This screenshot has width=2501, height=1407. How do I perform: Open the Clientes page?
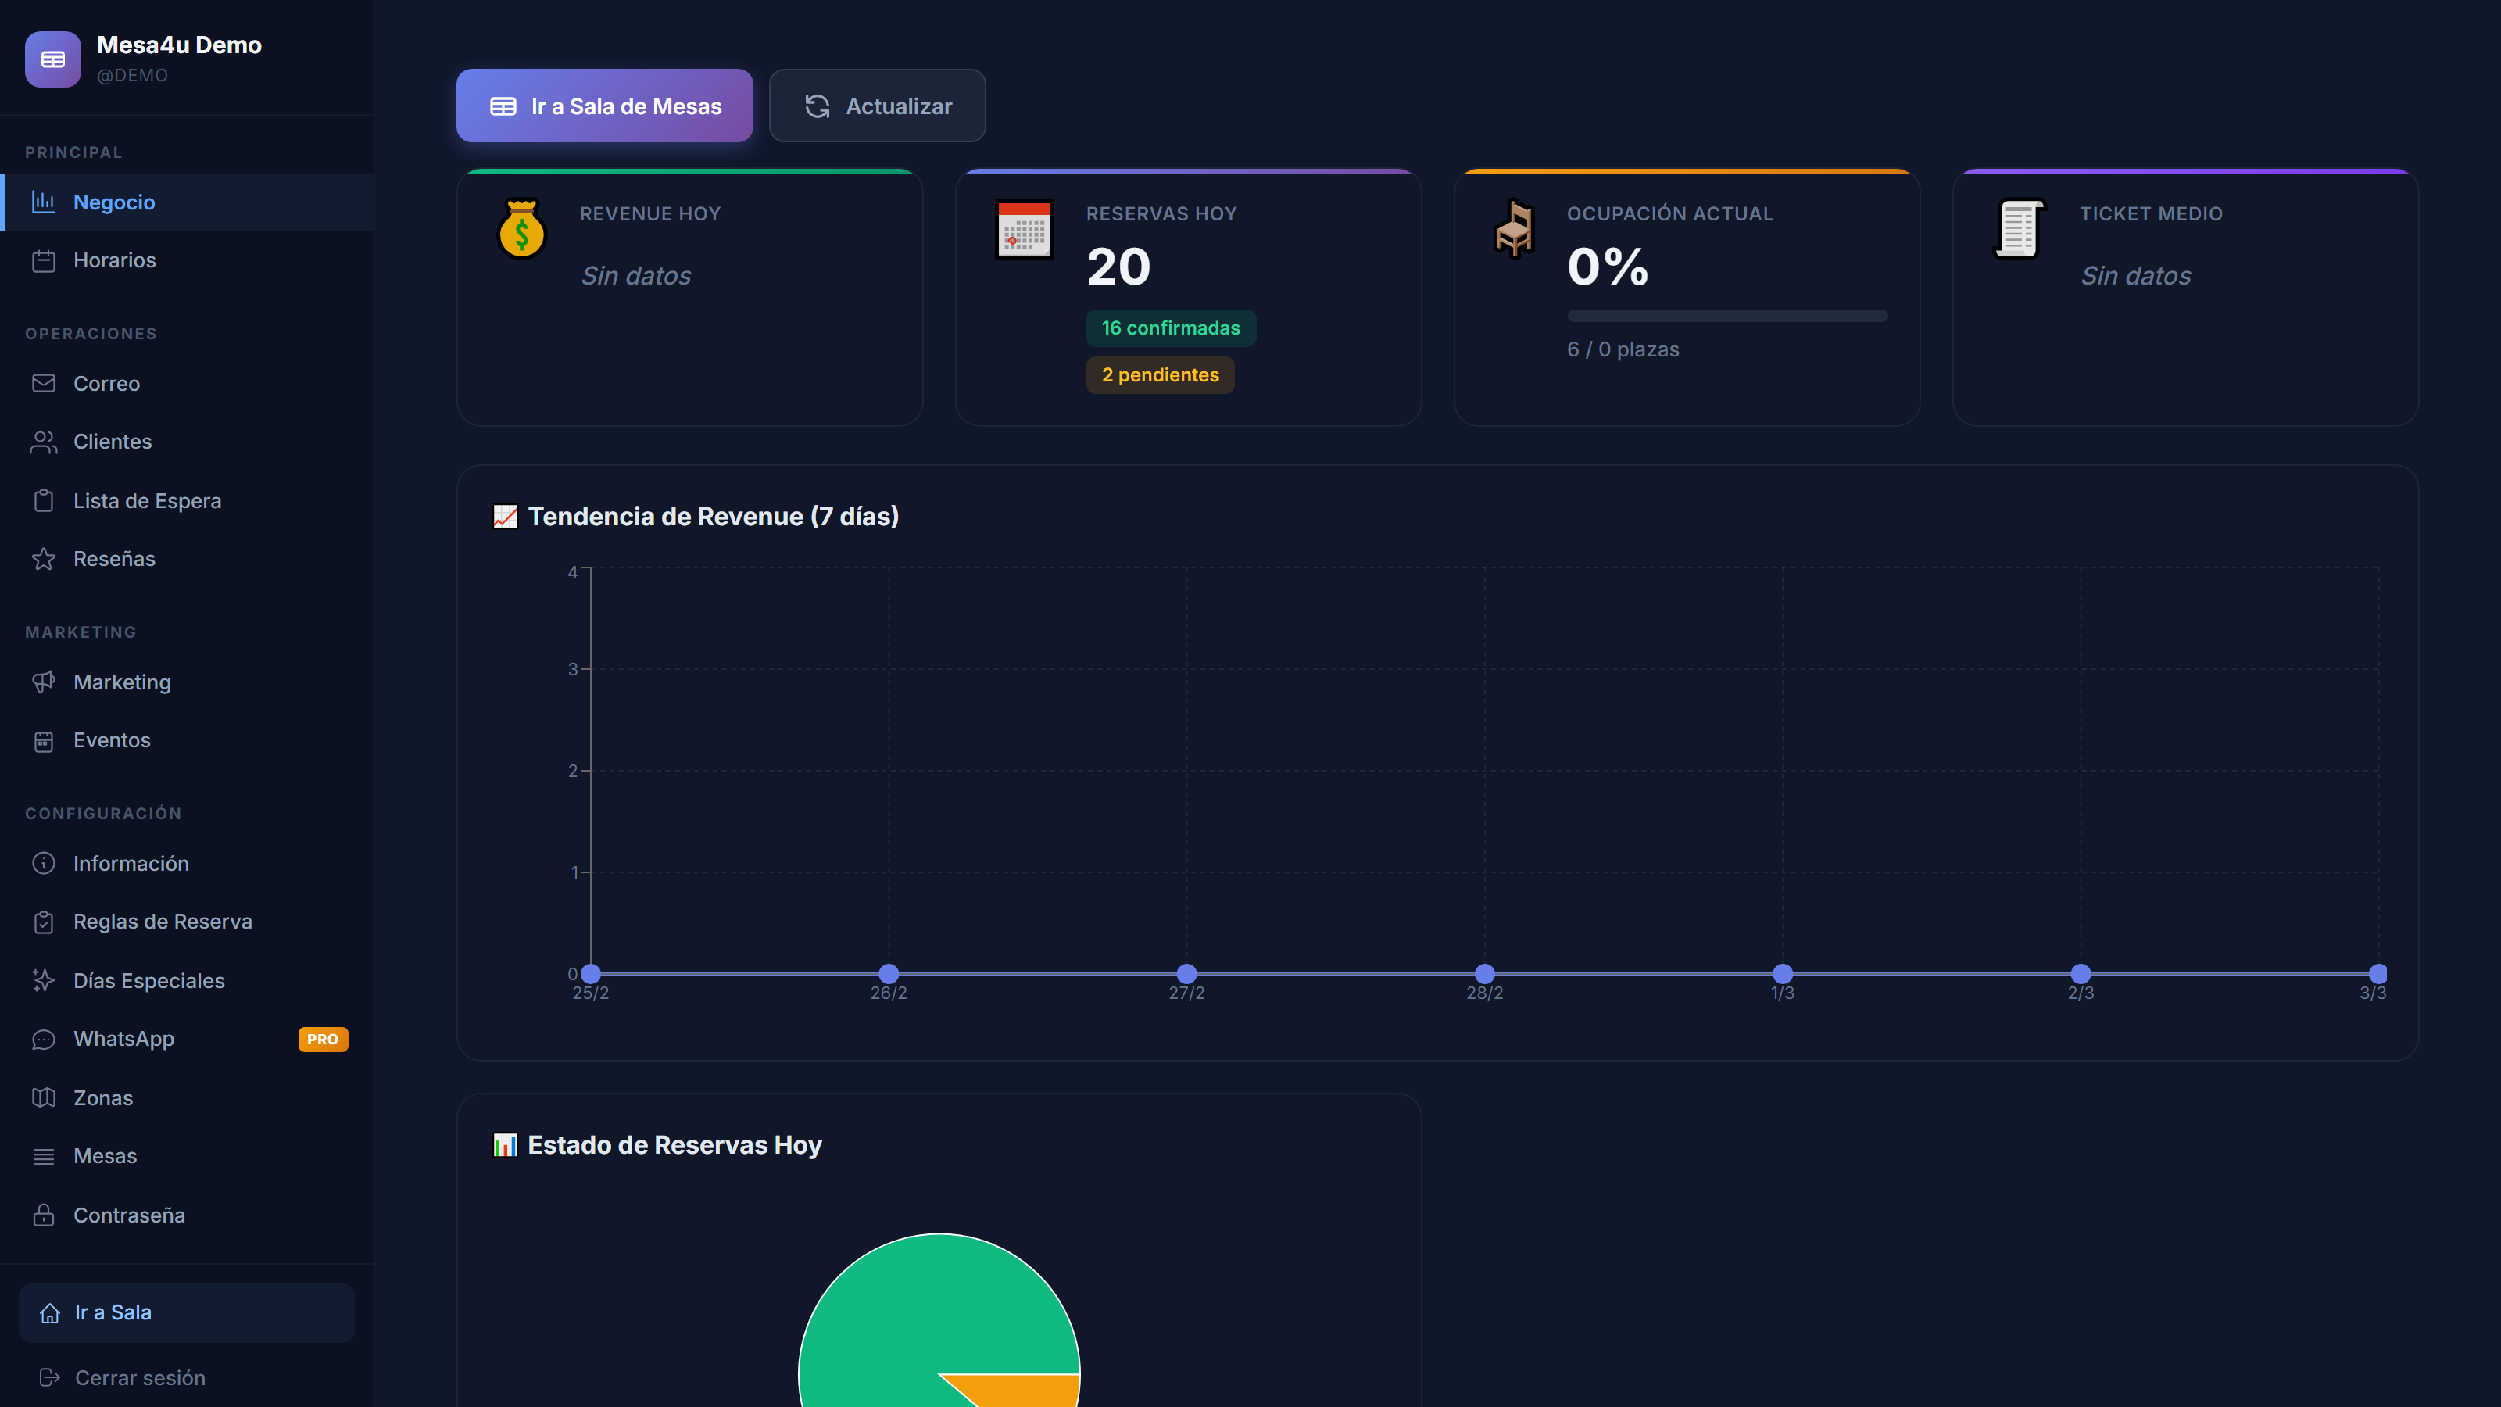(x=188, y=442)
